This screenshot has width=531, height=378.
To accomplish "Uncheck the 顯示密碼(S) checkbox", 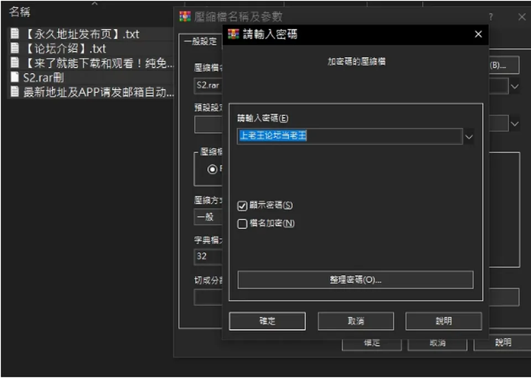I will (242, 206).
